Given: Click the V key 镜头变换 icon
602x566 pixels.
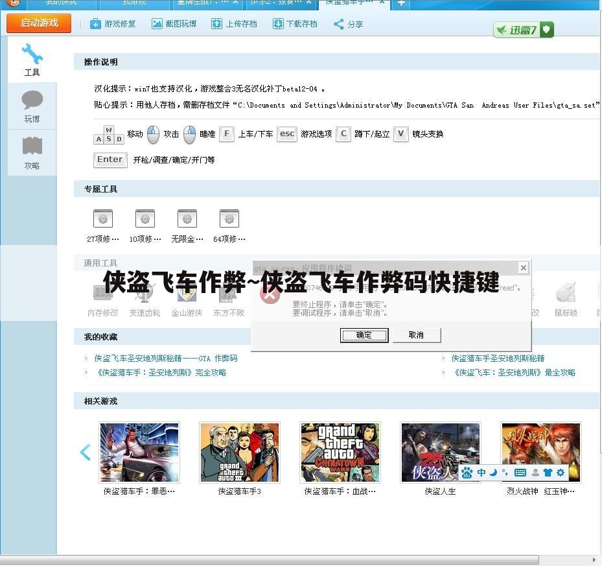Looking at the screenshot, I should [x=401, y=134].
